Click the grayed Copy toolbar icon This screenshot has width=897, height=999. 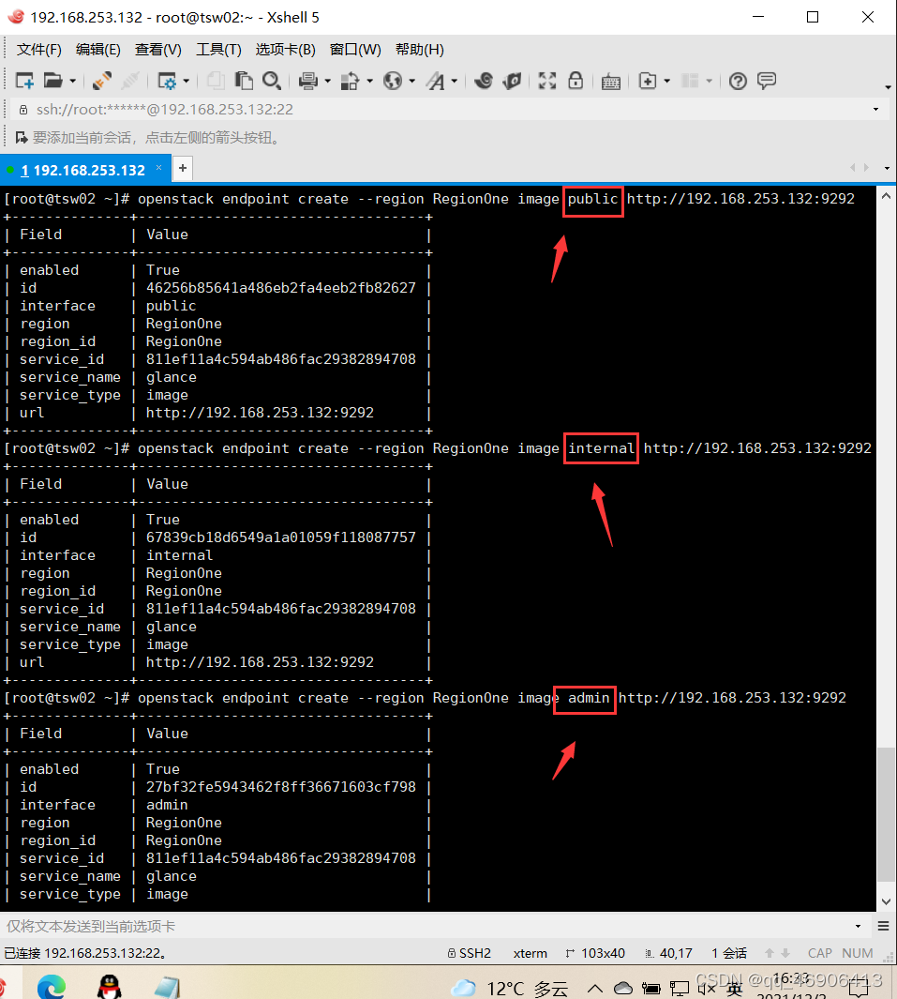pyautogui.click(x=216, y=81)
